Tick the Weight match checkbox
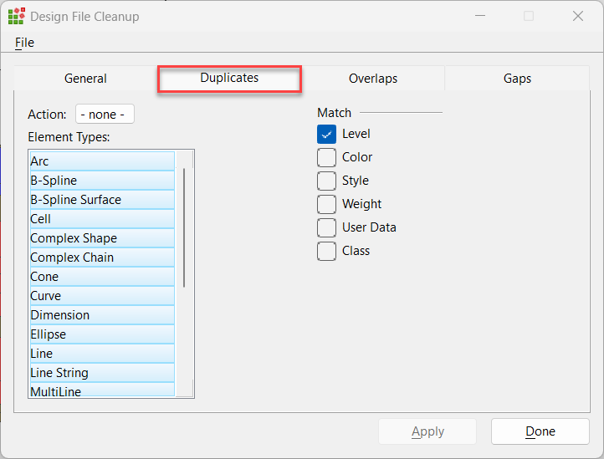604x459 pixels. [x=326, y=204]
